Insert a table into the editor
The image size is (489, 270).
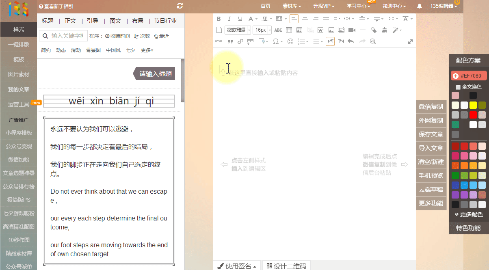click(x=289, y=30)
